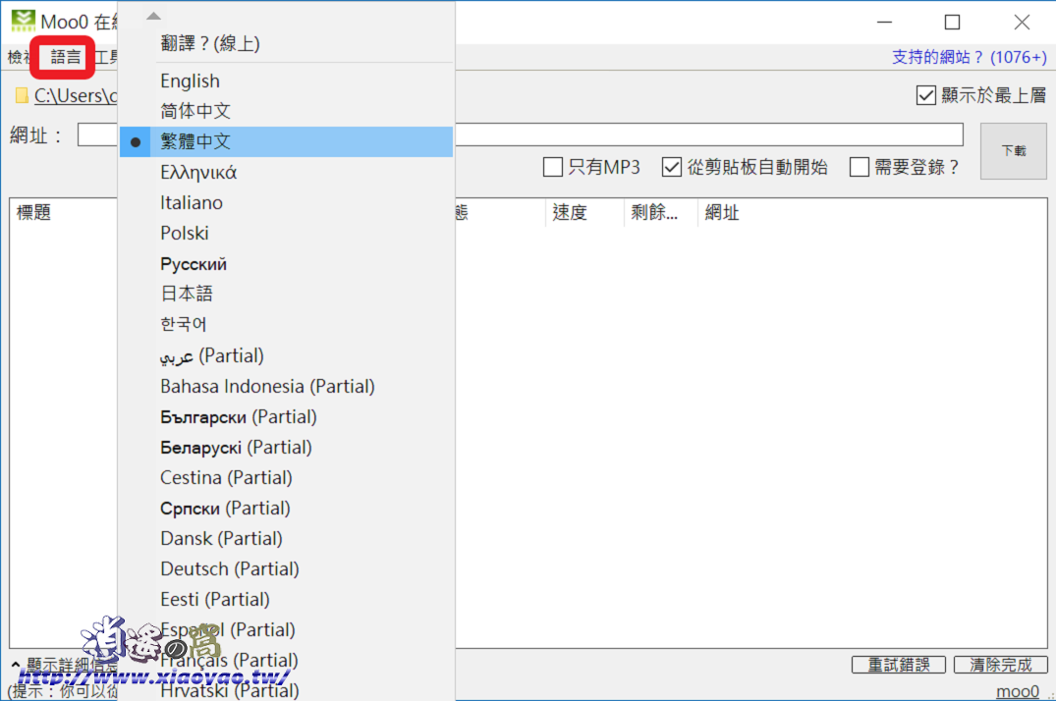The width and height of the screenshot is (1056, 701).
Task: Enable the 只有MP3 checkbox
Action: tap(553, 167)
